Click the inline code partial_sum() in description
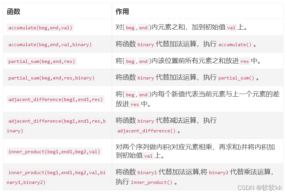The width and height of the screenshot is (287, 194). 236,78
